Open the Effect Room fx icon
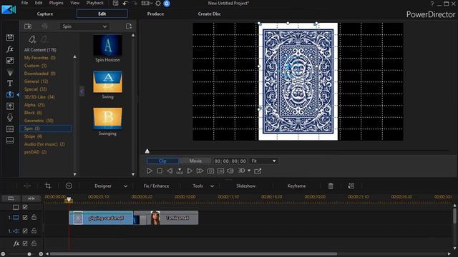The width and height of the screenshot is (458, 257). click(10, 49)
